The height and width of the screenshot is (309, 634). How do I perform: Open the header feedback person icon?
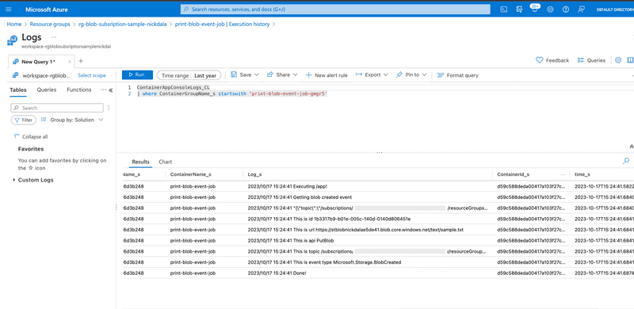click(581, 10)
